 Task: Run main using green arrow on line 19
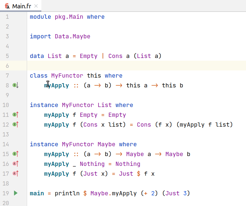(15, 193)
